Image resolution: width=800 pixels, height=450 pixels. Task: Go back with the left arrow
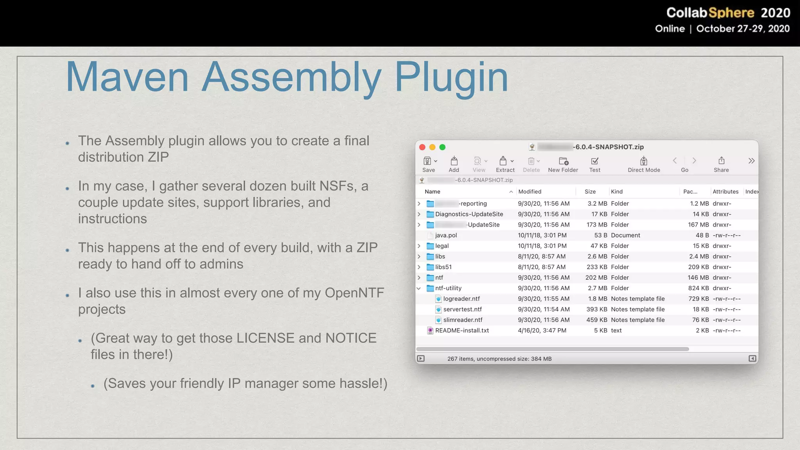click(675, 161)
